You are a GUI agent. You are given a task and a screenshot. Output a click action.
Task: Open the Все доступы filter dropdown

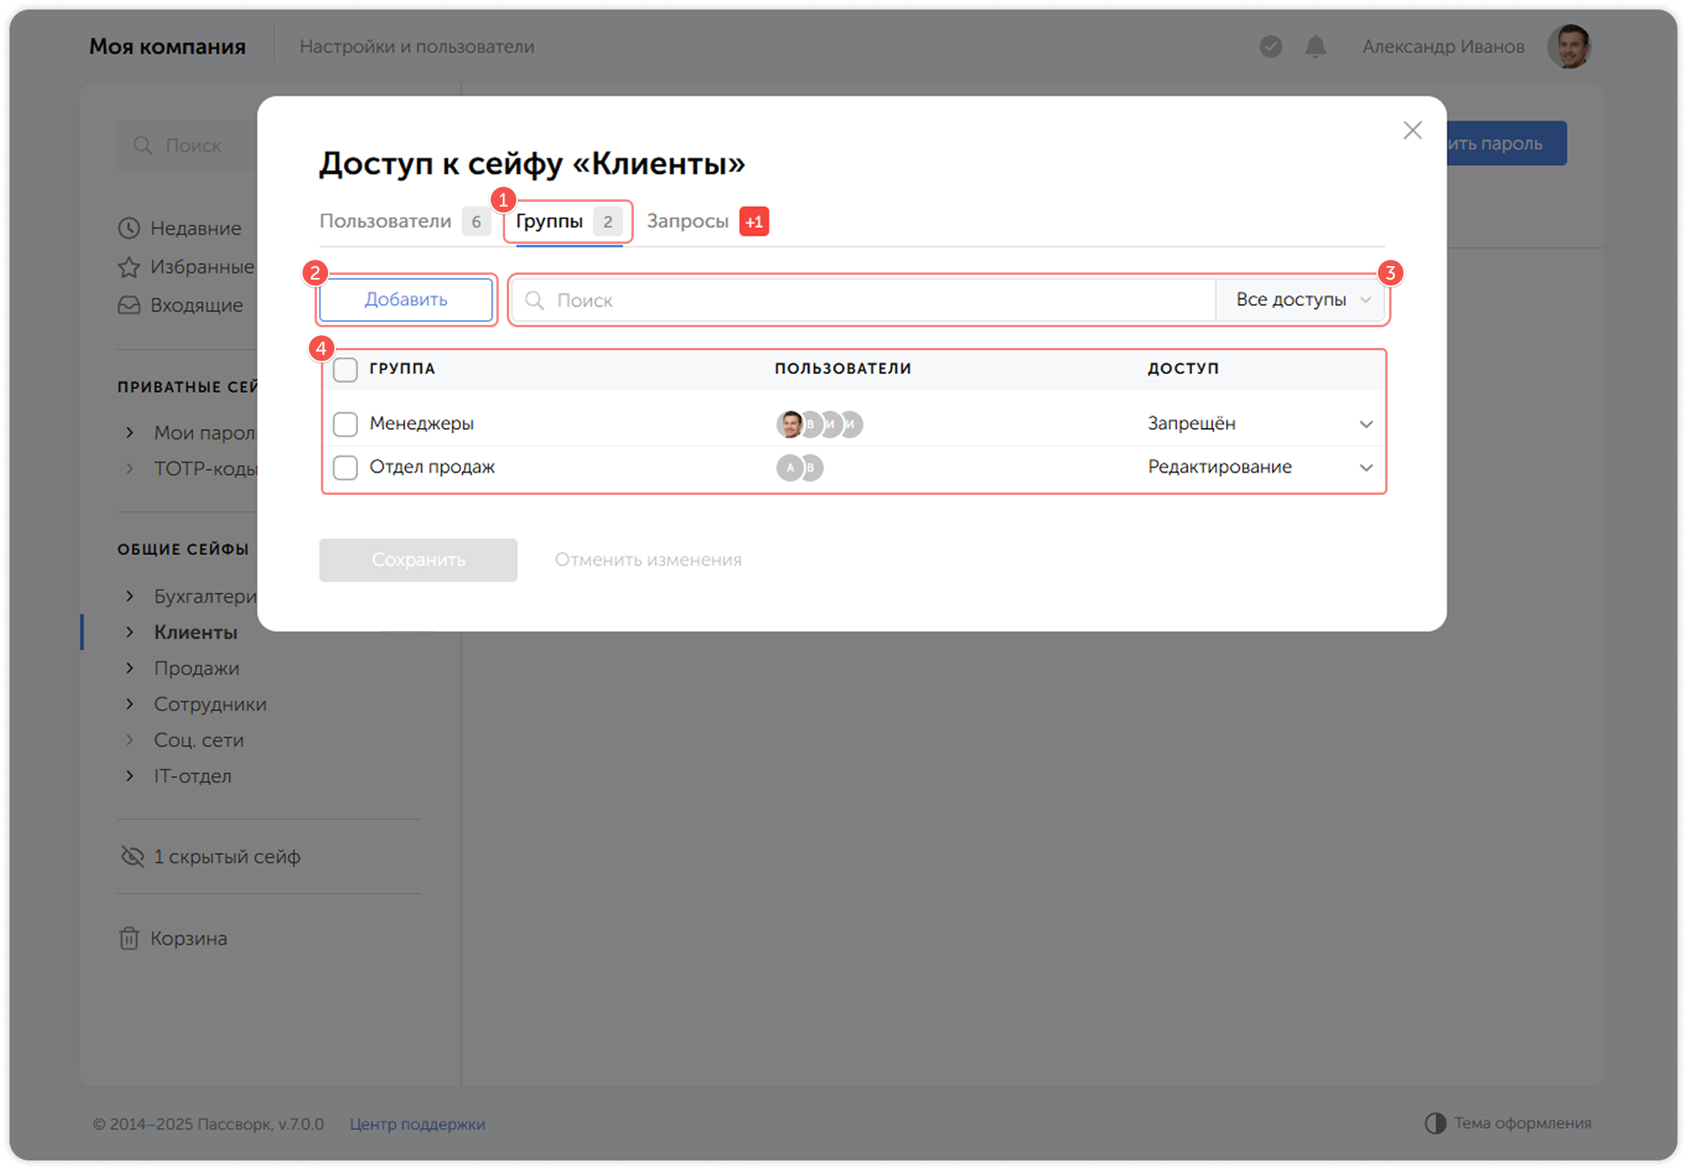pos(1301,300)
